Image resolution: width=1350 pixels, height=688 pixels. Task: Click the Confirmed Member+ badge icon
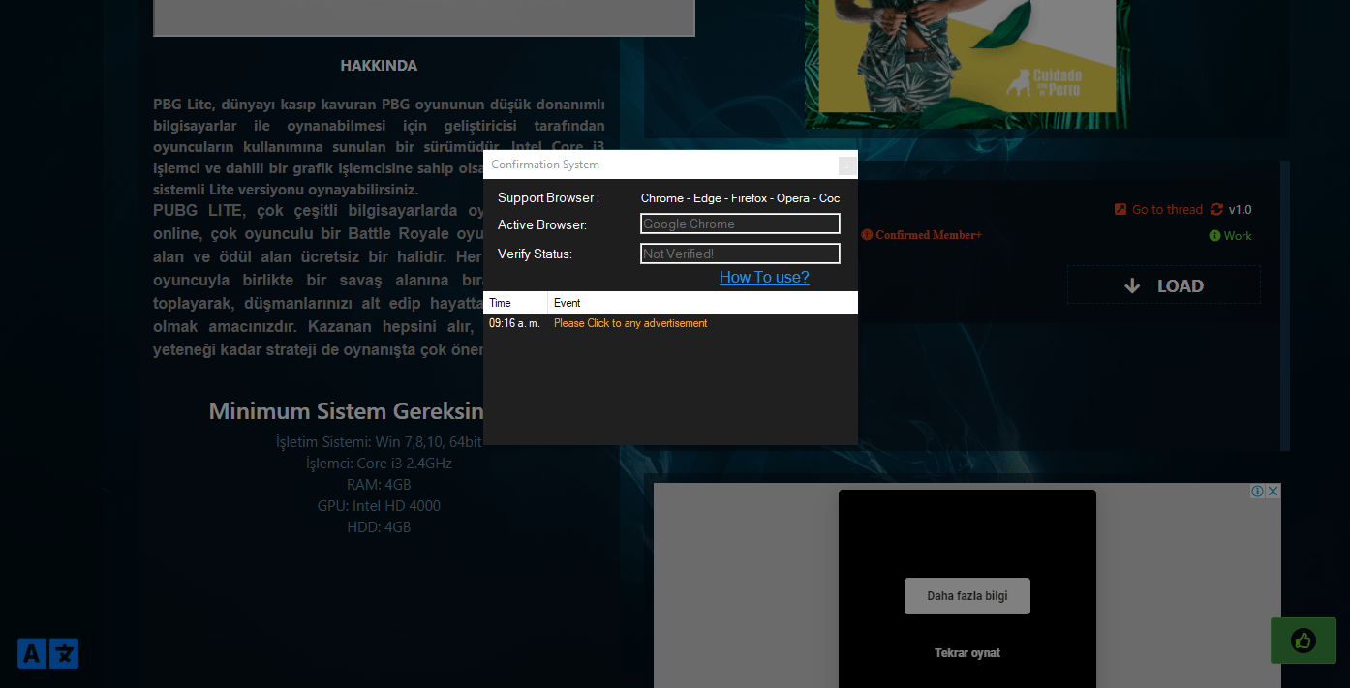(867, 234)
